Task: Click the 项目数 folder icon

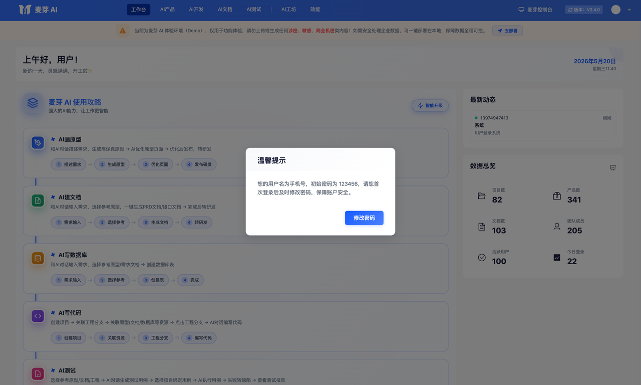Action: (x=482, y=196)
